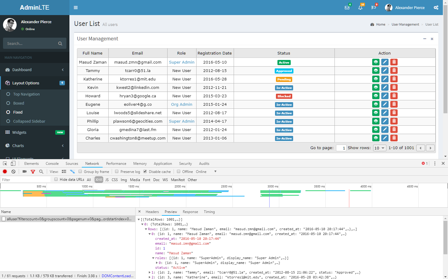The width and height of the screenshot is (448, 279).
Task: Open the mail envelope notifications icon
Action: click(x=347, y=8)
